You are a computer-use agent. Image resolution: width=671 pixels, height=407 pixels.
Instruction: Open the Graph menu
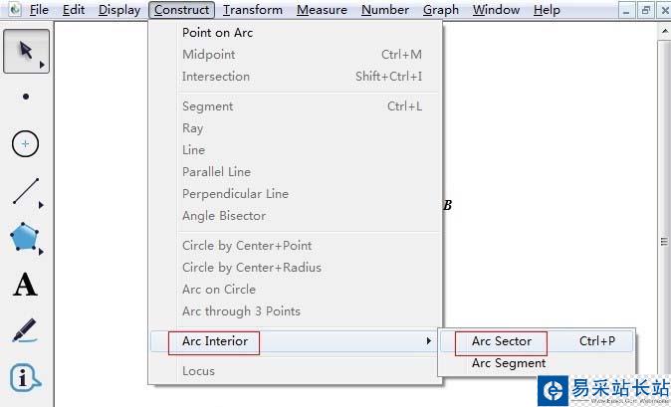[x=440, y=10]
